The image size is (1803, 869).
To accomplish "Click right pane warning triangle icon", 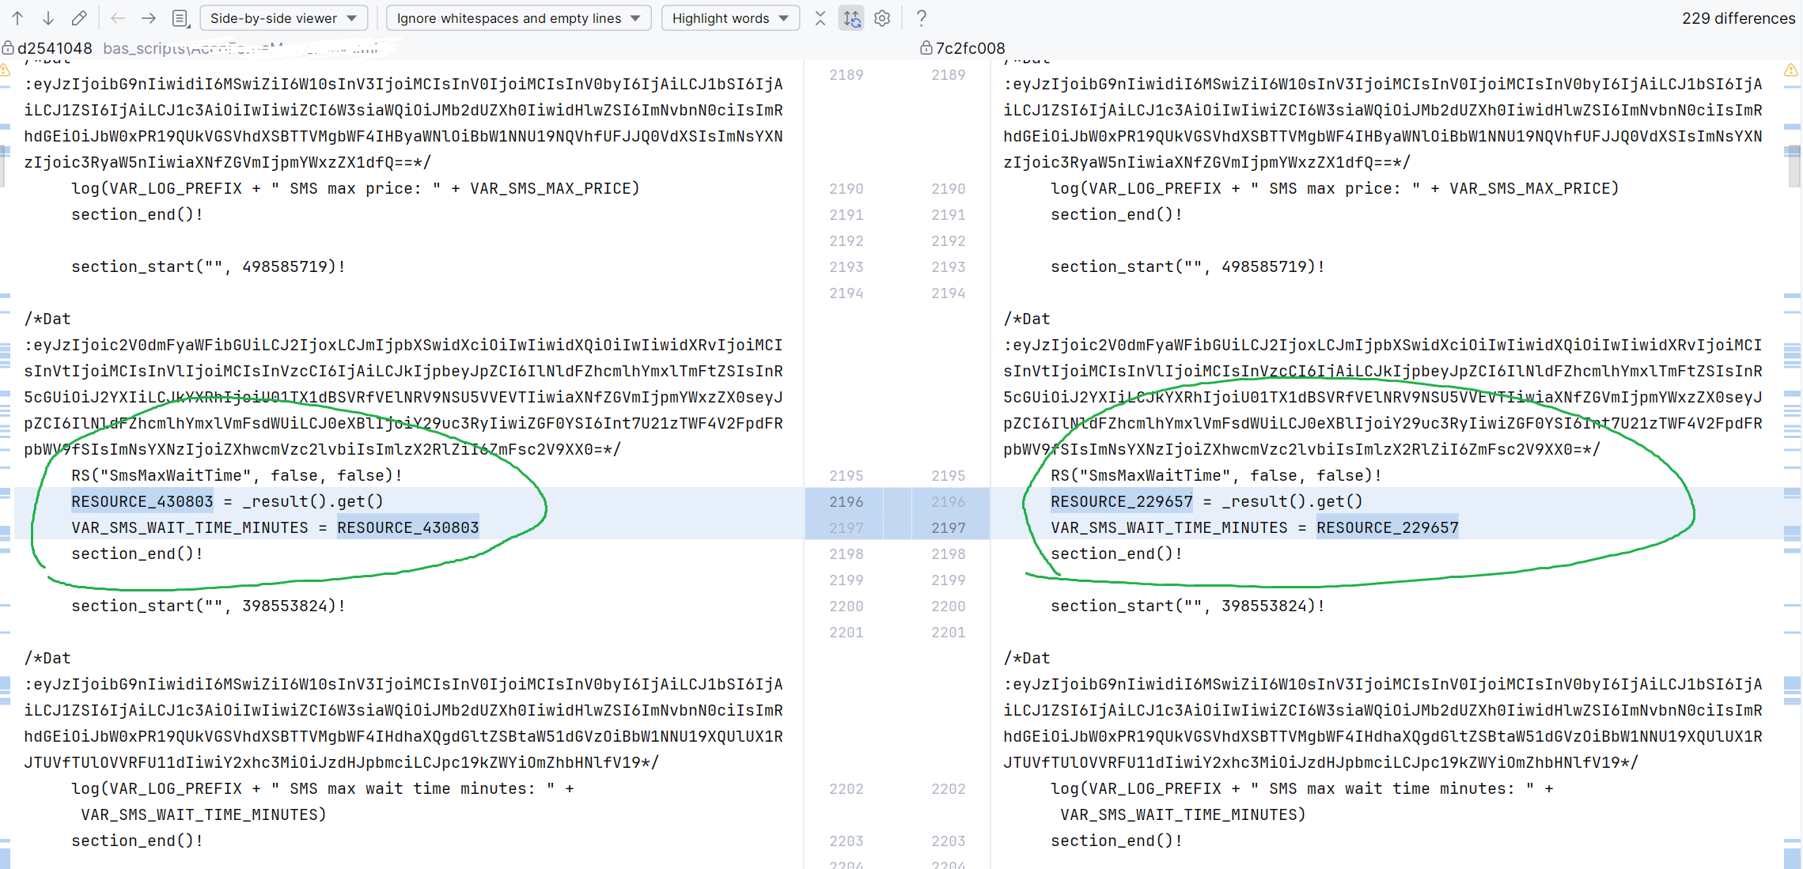I will coord(1791,70).
